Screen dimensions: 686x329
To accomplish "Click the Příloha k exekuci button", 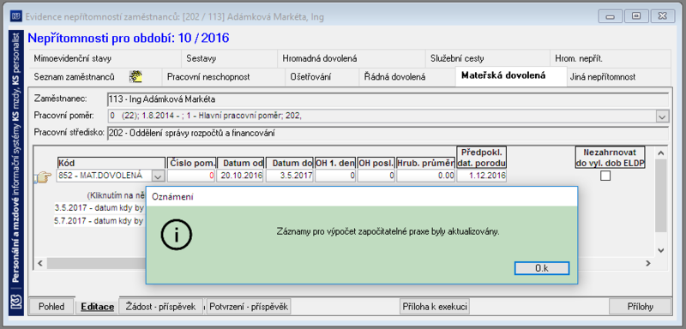I will coord(434,307).
